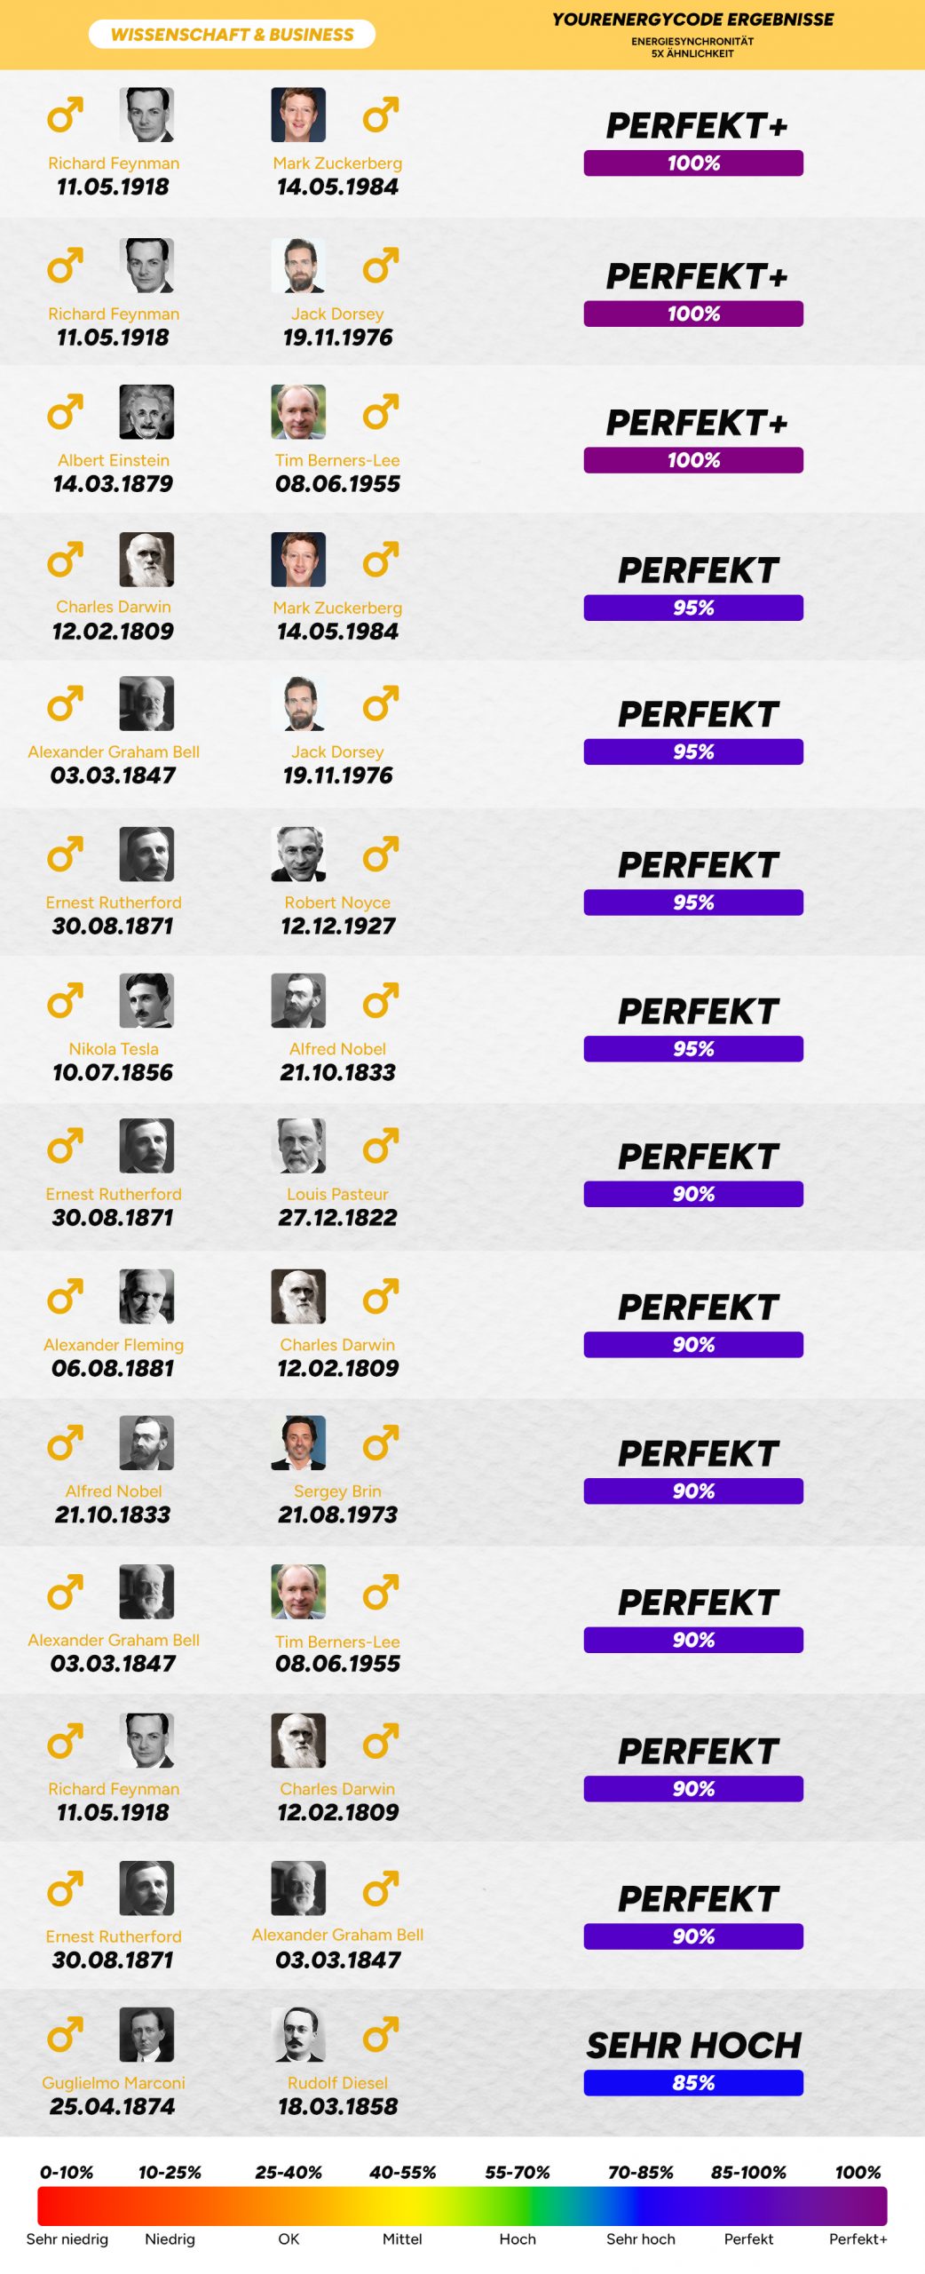The width and height of the screenshot is (925, 2274).
Task: Click the male symbol beside Robert Noyce
Action: click(x=380, y=854)
